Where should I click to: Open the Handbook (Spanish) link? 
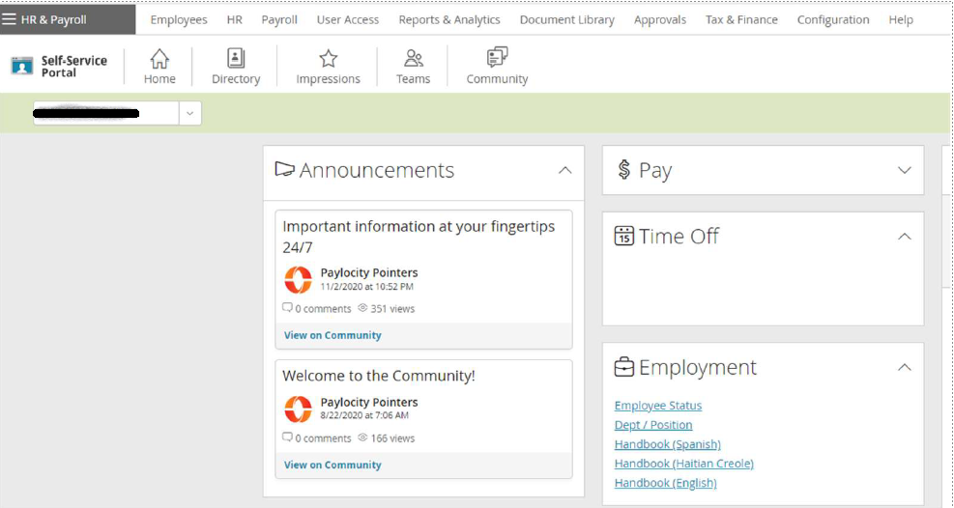click(x=668, y=444)
